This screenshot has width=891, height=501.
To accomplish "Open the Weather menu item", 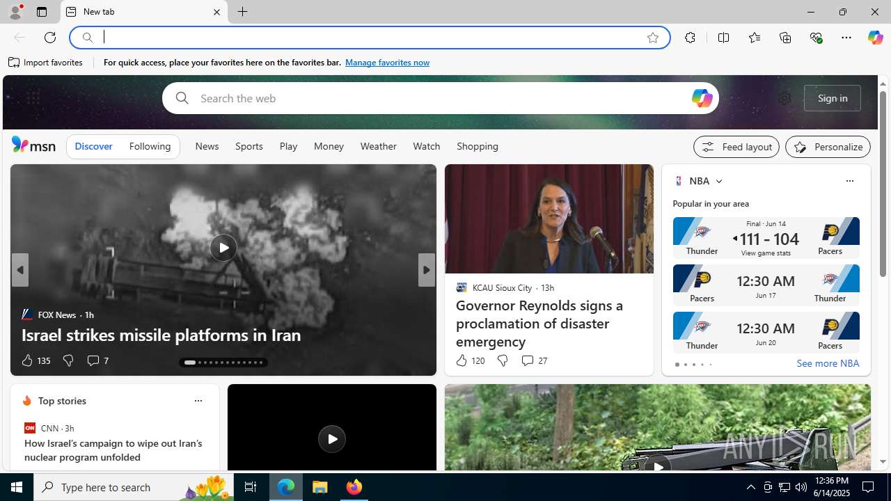I will tap(378, 147).
